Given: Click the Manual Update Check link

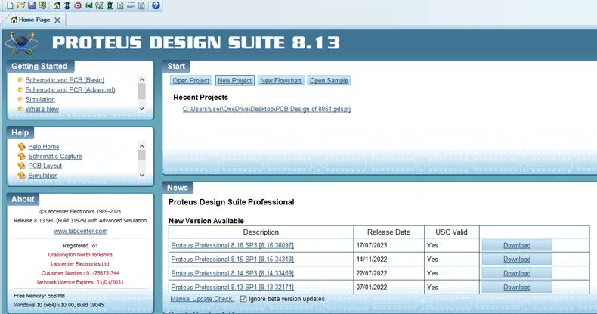Looking at the screenshot, I should [202, 299].
